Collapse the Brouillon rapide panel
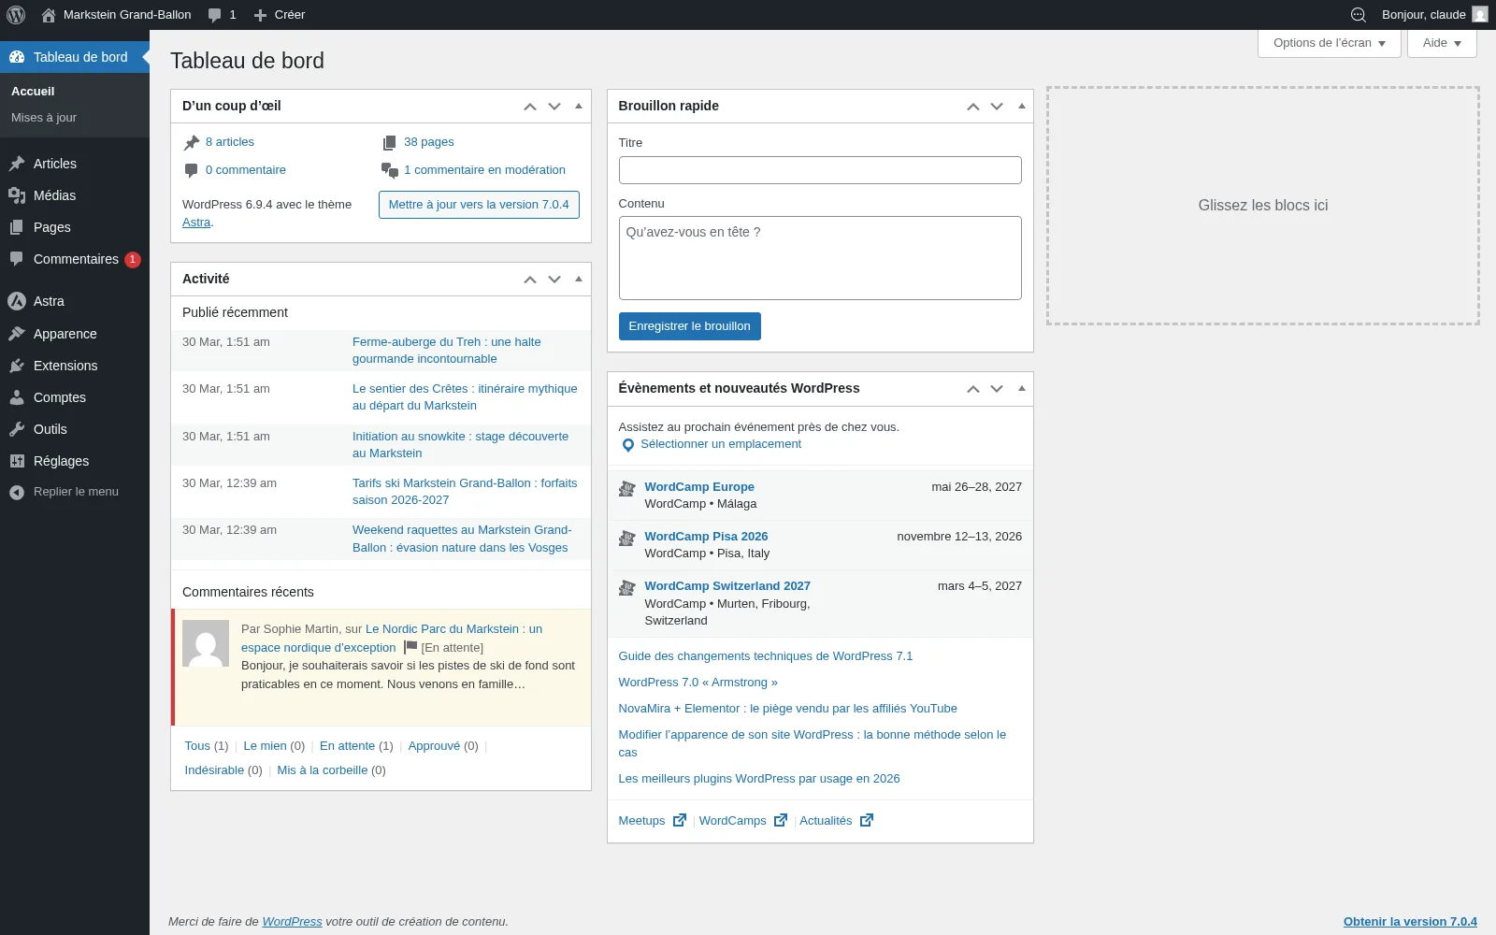1496x935 pixels. 1022,107
